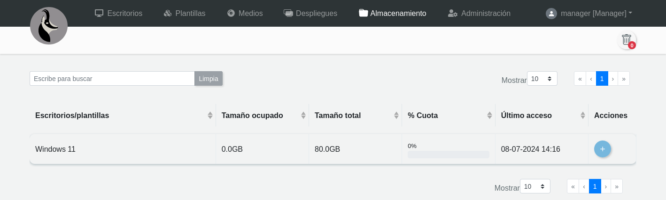666x200 pixels.
Task: Open the recycle bin trash icon
Action: point(627,39)
